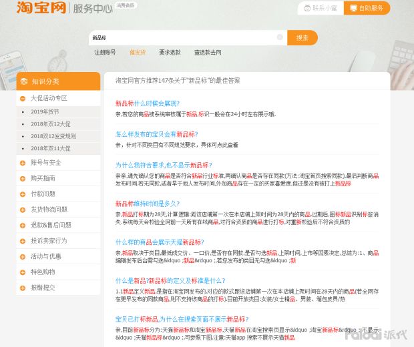
Task: Open the 购买指南 category label
Action: [x=43, y=178]
